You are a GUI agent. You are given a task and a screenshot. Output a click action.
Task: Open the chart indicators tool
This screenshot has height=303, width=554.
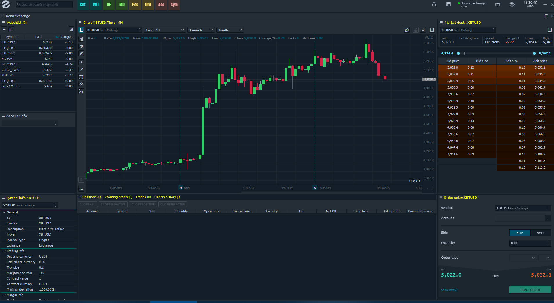(x=81, y=39)
